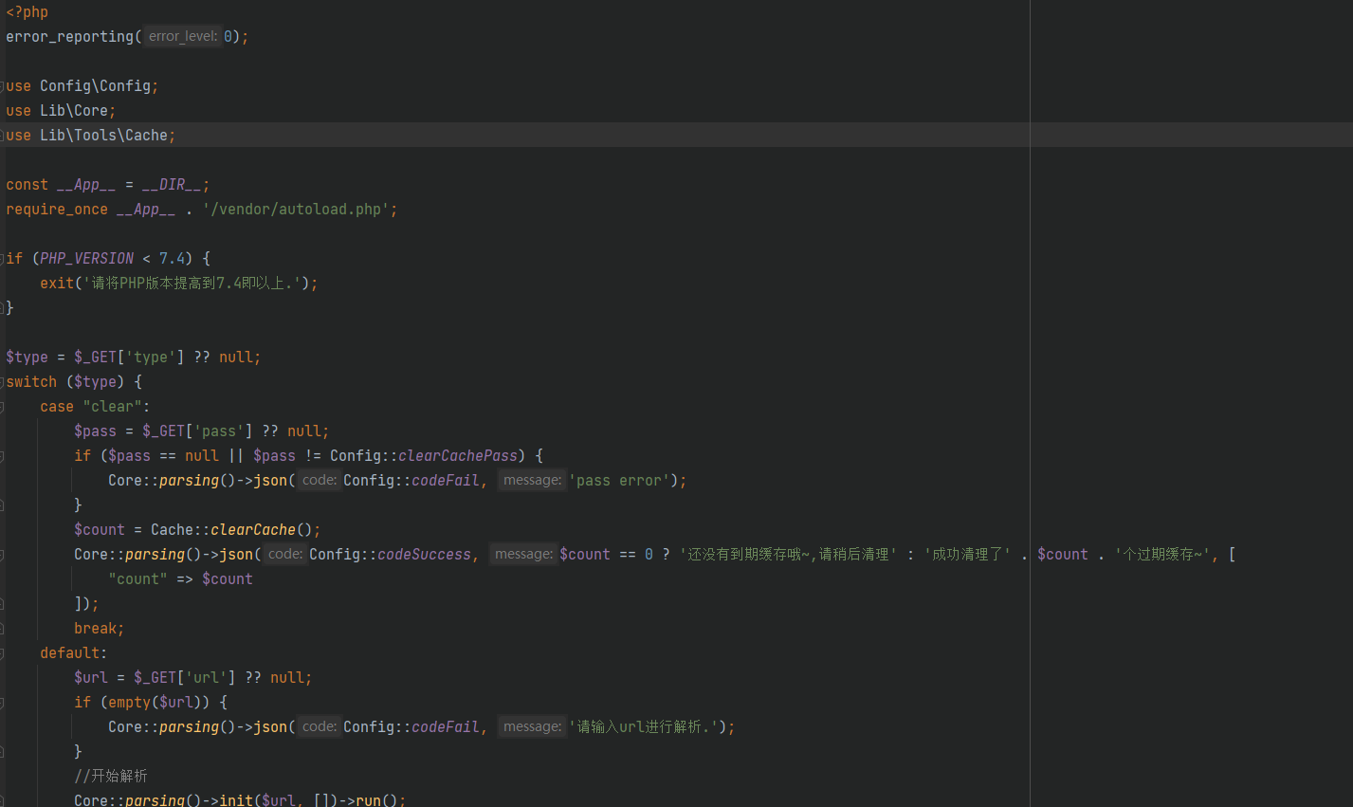Click the '请输入url进行解析.' string
Screen dimensions: 1353x807
click(x=644, y=727)
